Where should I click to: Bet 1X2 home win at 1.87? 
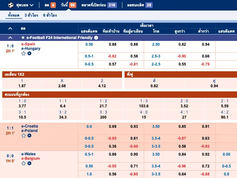[x=22, y=83]
